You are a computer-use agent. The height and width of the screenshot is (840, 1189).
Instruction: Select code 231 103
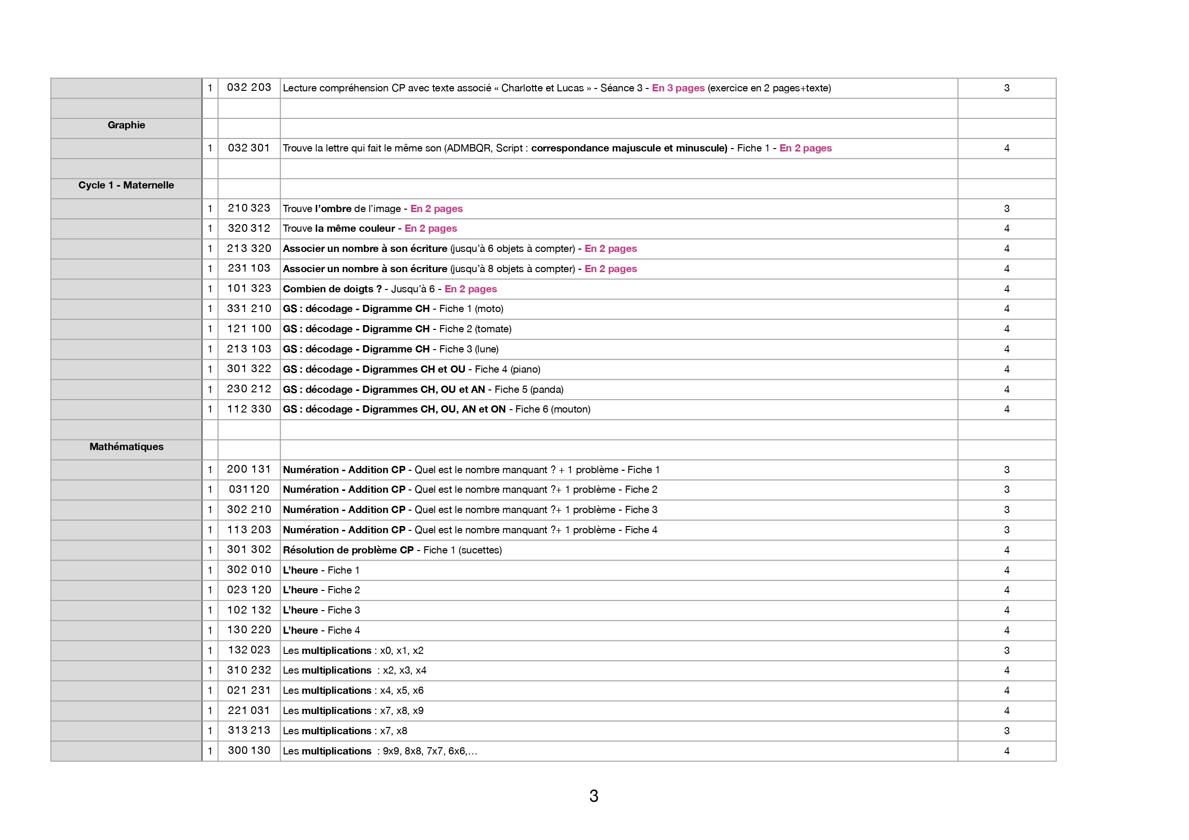click(249, 268)
